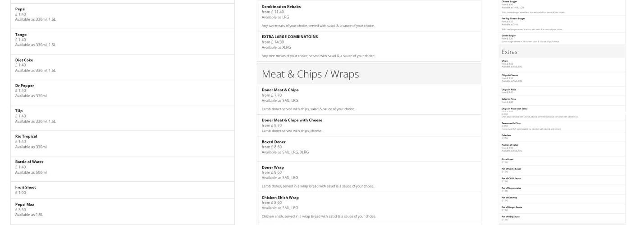Click the Extras section heading

click(509, 52)
